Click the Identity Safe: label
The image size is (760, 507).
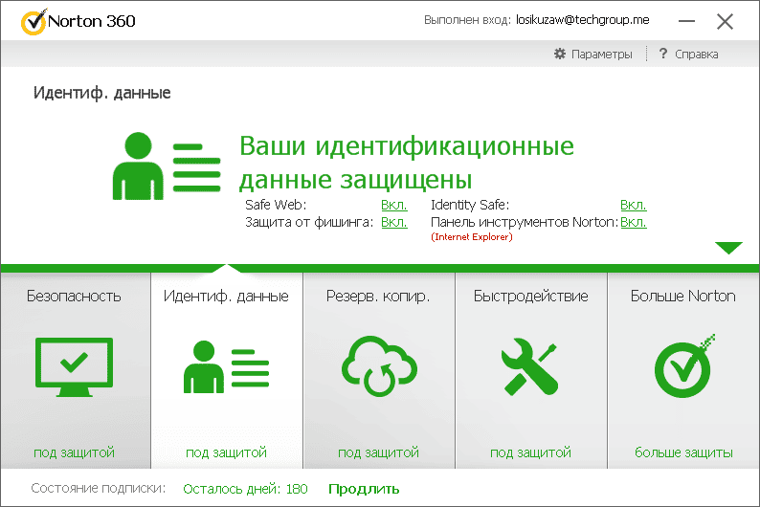point(470,205)
